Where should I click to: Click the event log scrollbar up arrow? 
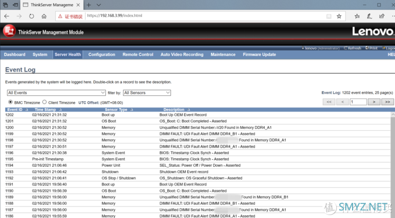pyautogui.click(x=393, y=115)
